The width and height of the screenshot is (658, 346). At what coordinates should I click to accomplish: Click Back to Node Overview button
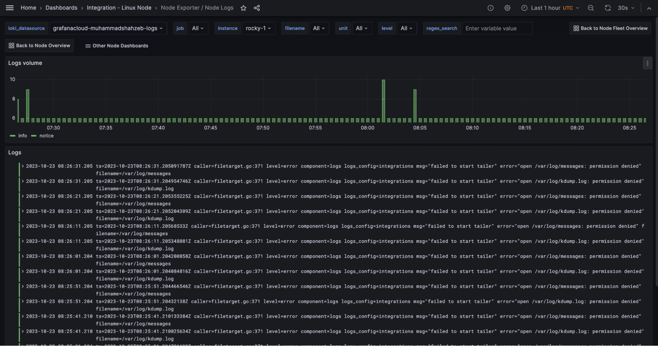39,45
